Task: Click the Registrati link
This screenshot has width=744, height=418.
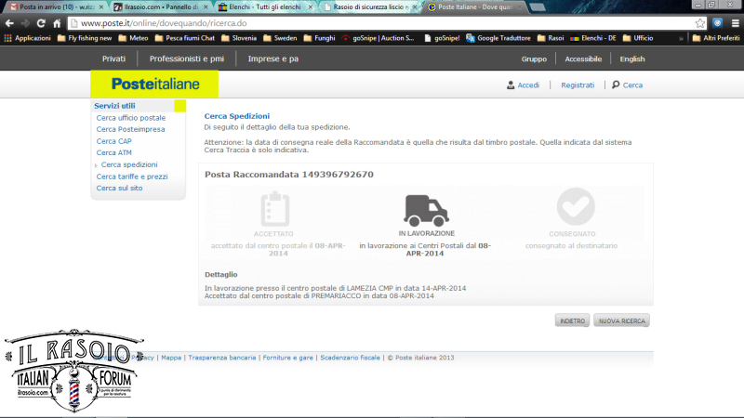Action: point(578,85)
